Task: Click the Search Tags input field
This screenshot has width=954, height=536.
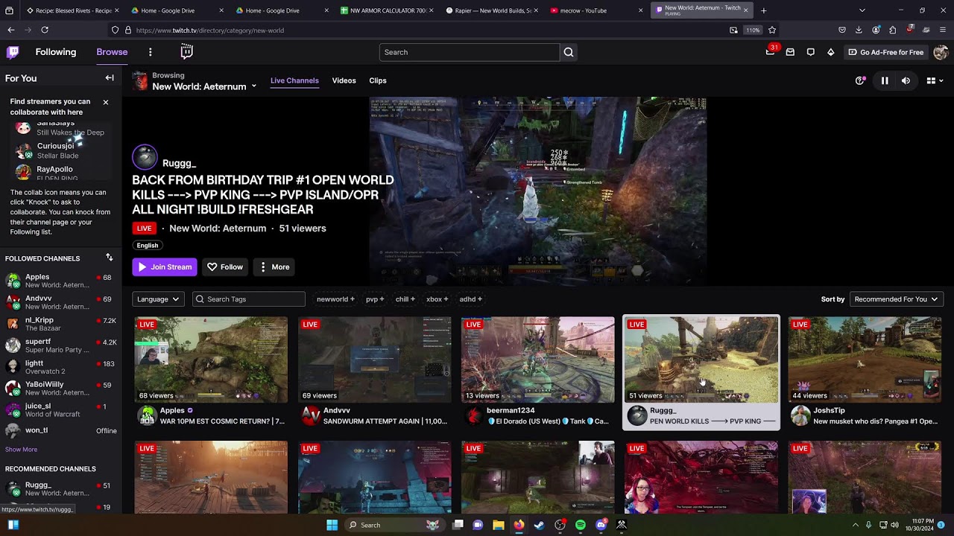Action: click(x=249, y=299)
